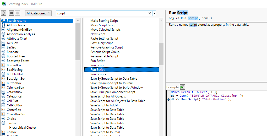Clear the search text with the X icon

pos(150,13)
